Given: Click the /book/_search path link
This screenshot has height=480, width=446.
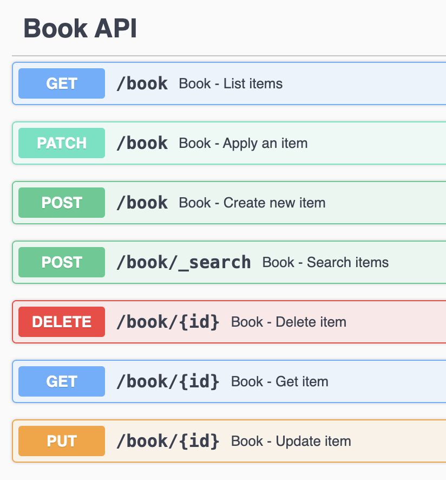Looking at the screenshot, I should tap(184, 263).
